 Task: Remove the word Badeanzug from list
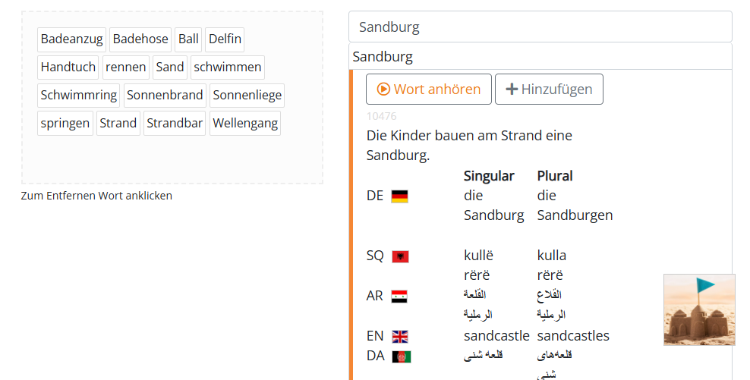point(72,39)
